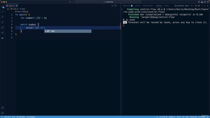Open the Manage gear icon

click(3, 113)
